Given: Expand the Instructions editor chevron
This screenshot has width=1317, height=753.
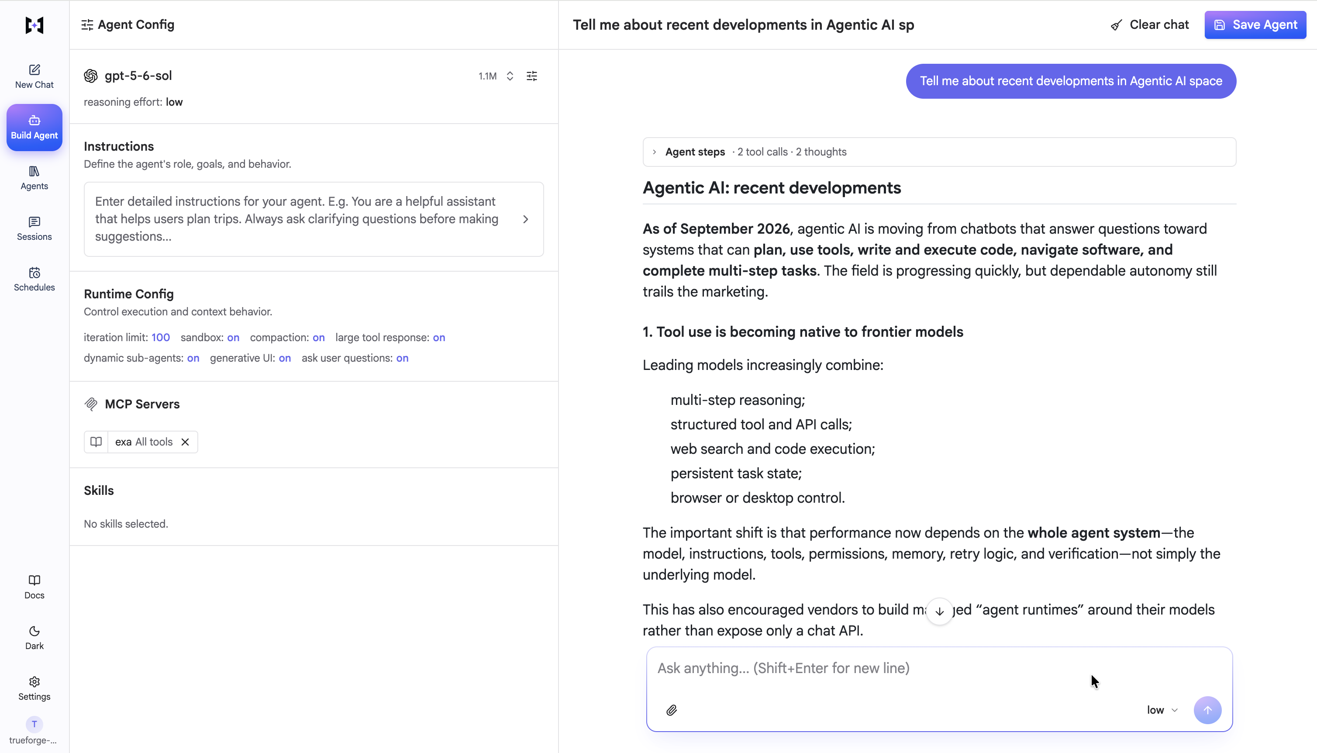Looking at the screenshot, I should (526, 219).
